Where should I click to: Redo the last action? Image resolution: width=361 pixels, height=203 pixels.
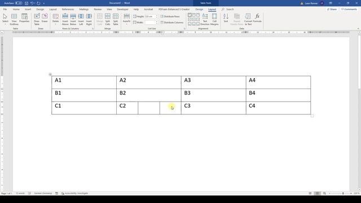tap(38, 3)
